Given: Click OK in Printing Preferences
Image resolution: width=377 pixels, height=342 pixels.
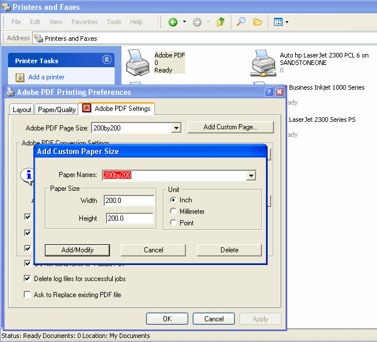Looking at the screenshot, I should [167, 318].
